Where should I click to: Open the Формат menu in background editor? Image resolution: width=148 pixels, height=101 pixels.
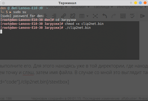[x=80, y=7]
